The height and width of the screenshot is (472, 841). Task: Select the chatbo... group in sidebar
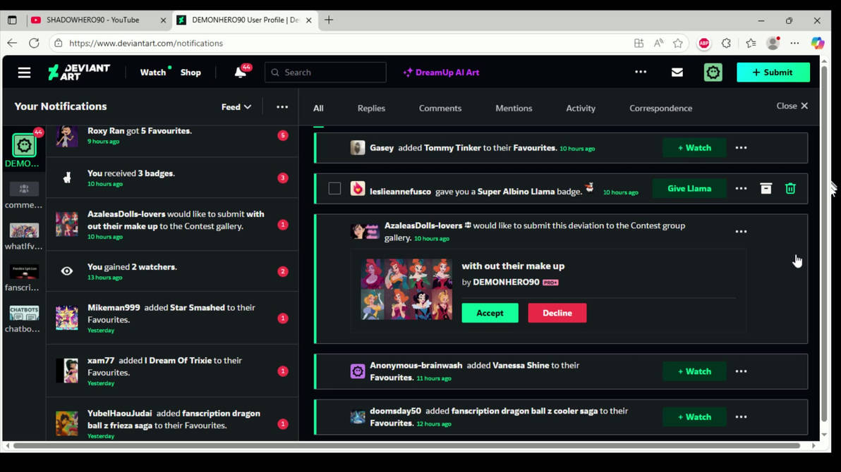pos(23,318)
